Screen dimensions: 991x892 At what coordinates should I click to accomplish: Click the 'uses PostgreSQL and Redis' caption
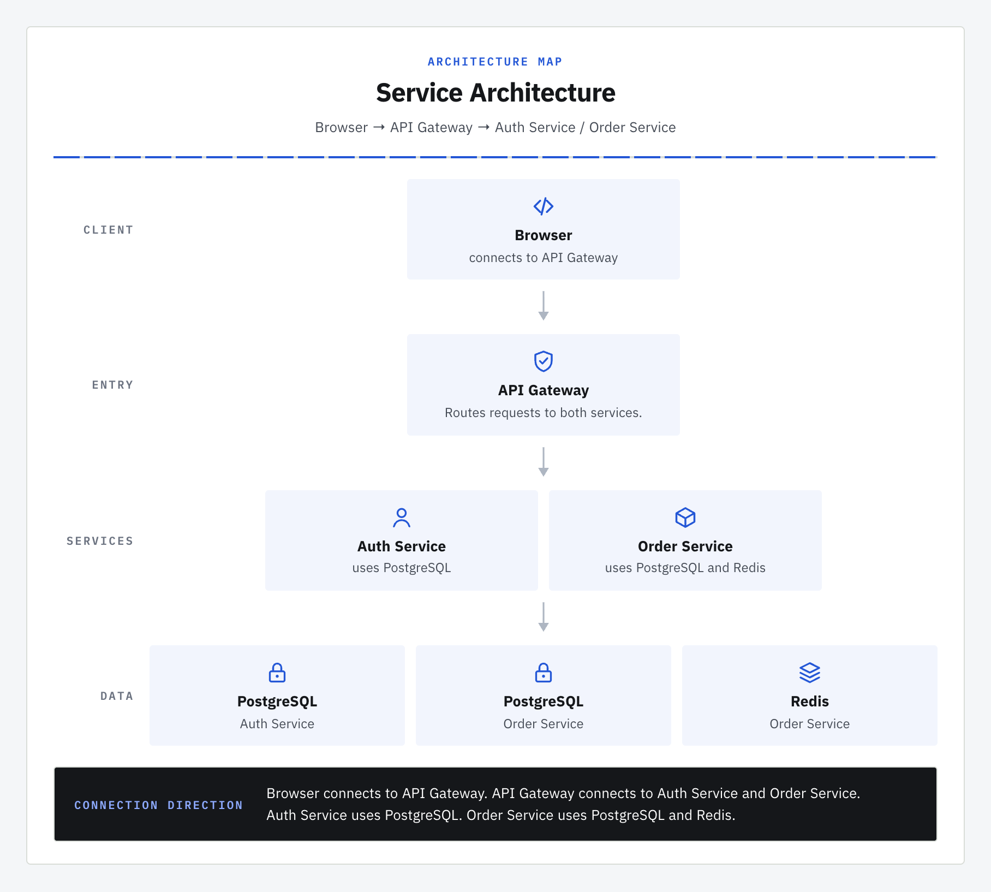point(685,568)
